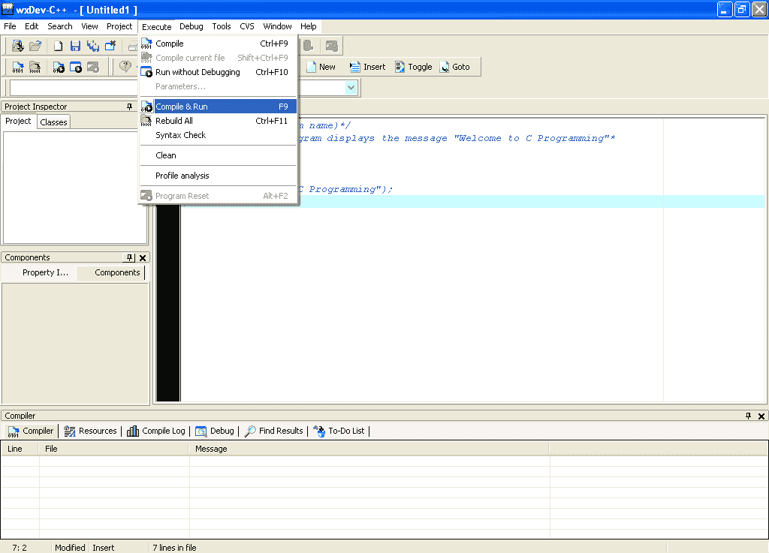Click the Save file toolbar icon
The height and width of the screenshot is (553, 769).
pos(75,45)
